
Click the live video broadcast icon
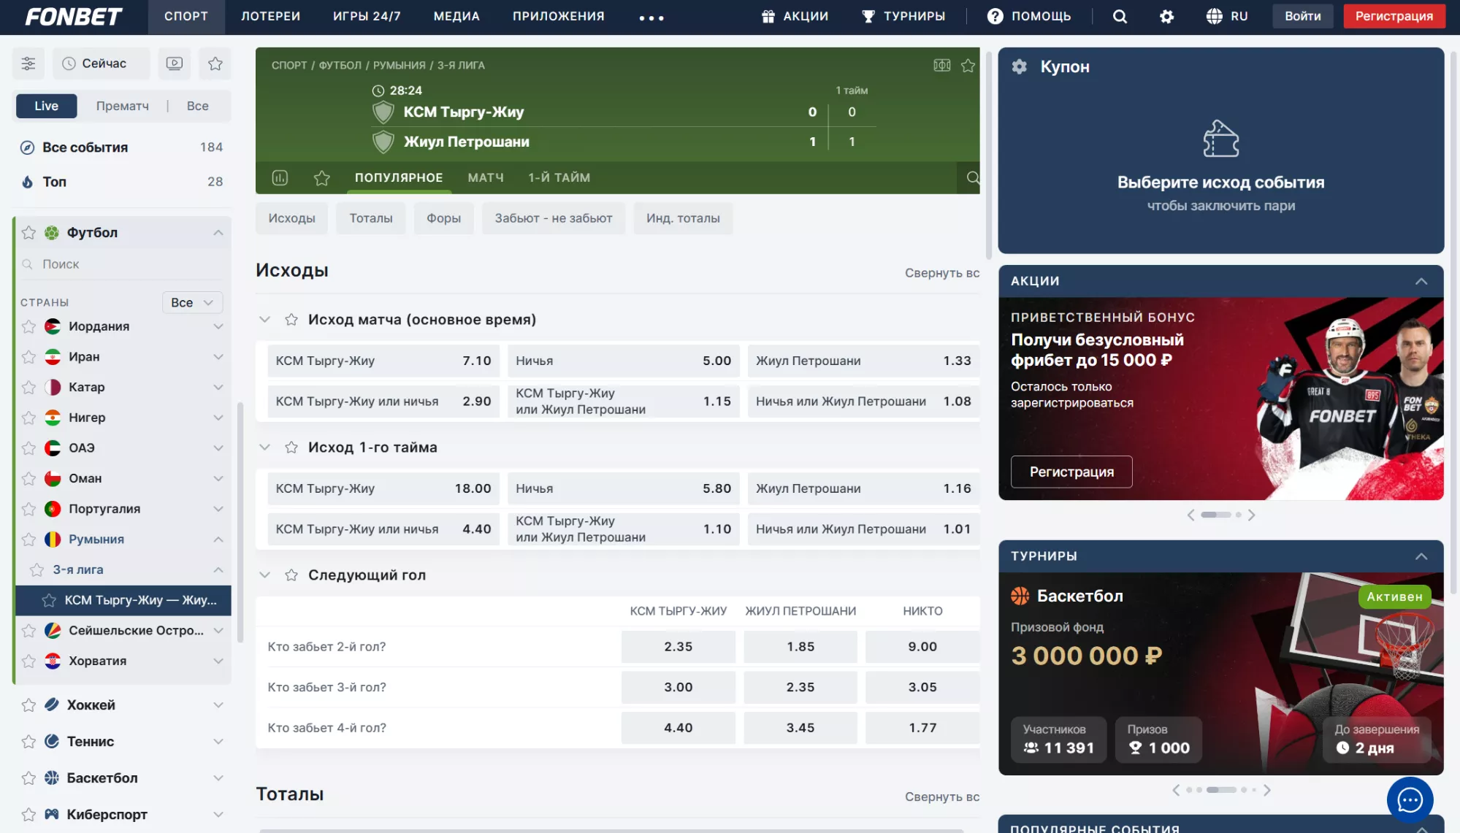pyautogui.click(x=175, y=64)
